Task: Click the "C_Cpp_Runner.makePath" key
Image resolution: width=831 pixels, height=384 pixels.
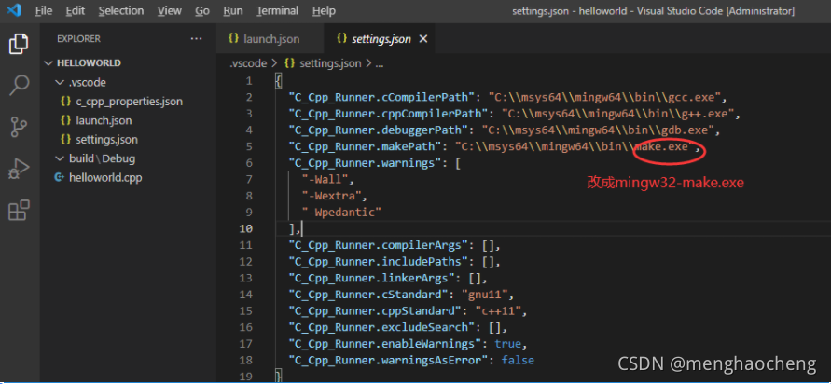Action: coord(366,146)
